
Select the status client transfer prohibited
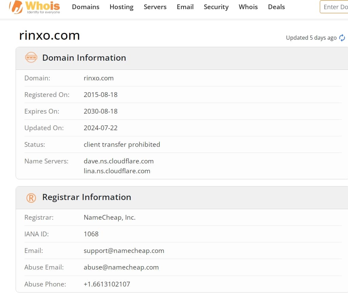coord(122,145)
